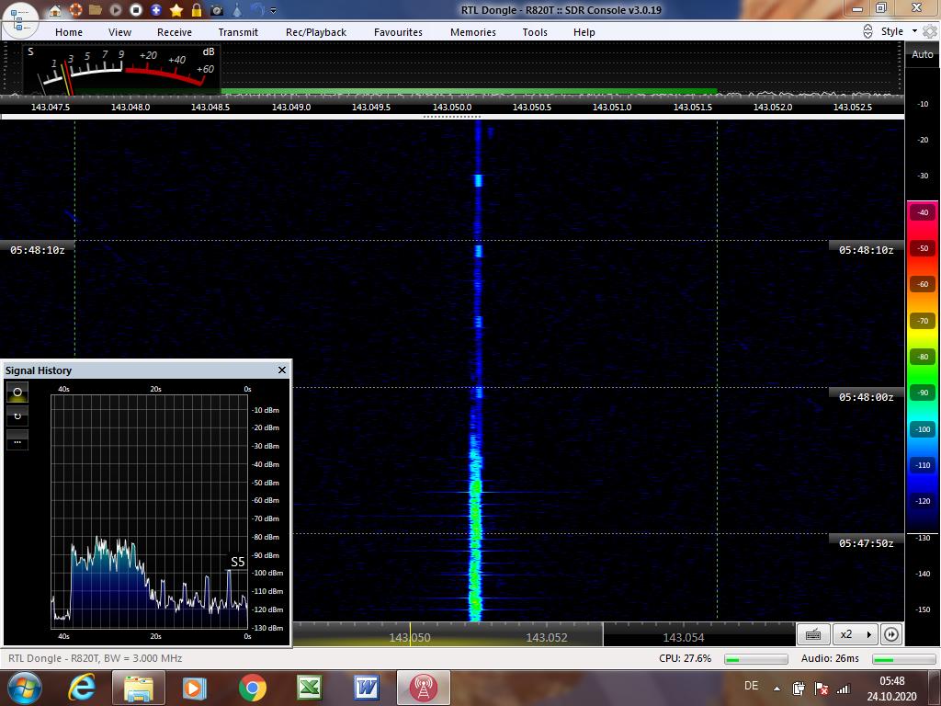941x706 pixels.
Task: Toggle ribbon collapse arrows next to Style
Action: point(867,31)
